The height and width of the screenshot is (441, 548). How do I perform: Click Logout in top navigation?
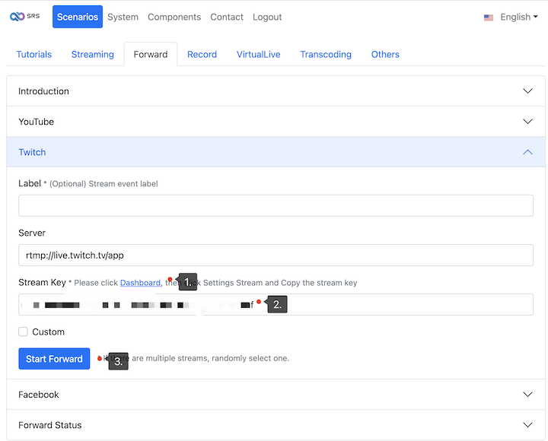point(267,17)
